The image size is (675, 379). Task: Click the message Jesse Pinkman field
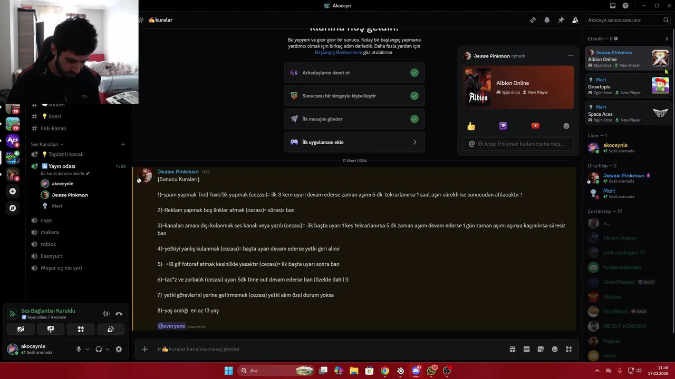point(518,144)
